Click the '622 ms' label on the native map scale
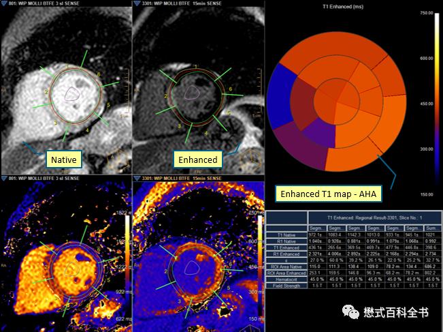This screenshot has width=443, height=332. point(124,319)
